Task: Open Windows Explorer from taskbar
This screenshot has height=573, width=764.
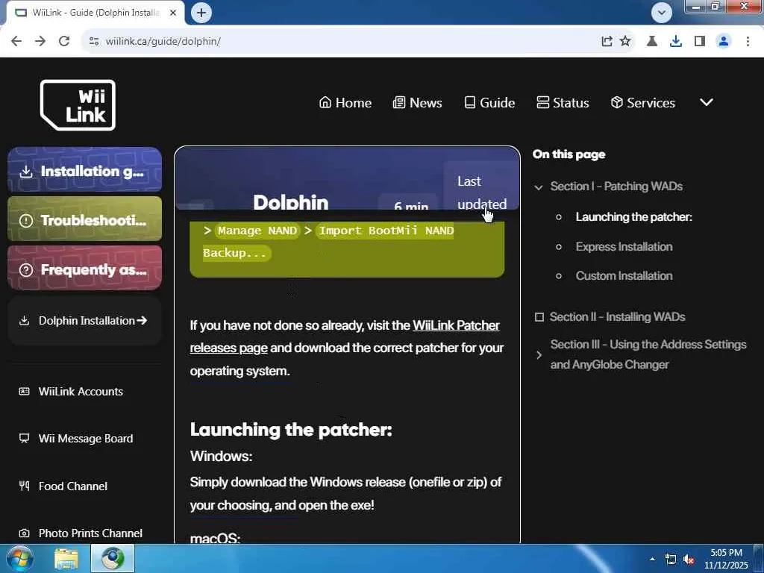Action: [66, 558]
